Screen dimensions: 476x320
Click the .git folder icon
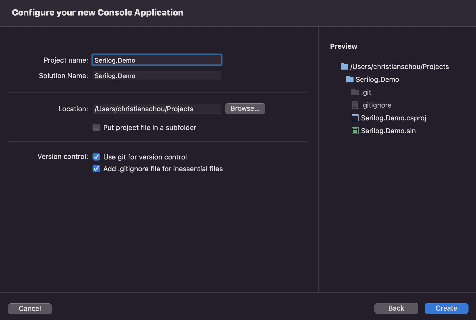click(355, 92)
